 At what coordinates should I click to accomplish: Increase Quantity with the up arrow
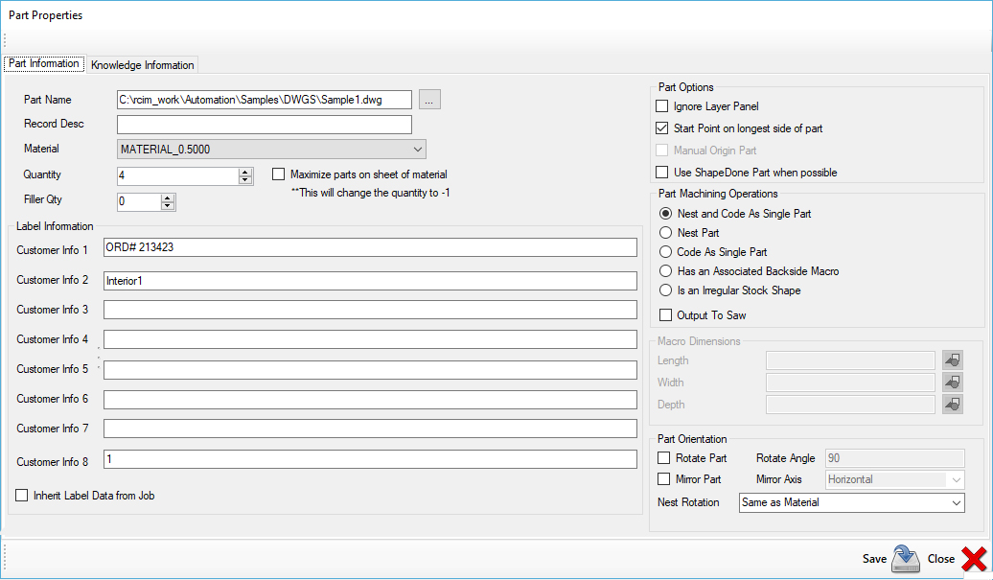coord(245,172)
